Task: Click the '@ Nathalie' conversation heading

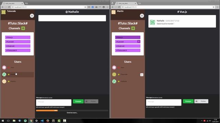Action: tap(72, 12)
